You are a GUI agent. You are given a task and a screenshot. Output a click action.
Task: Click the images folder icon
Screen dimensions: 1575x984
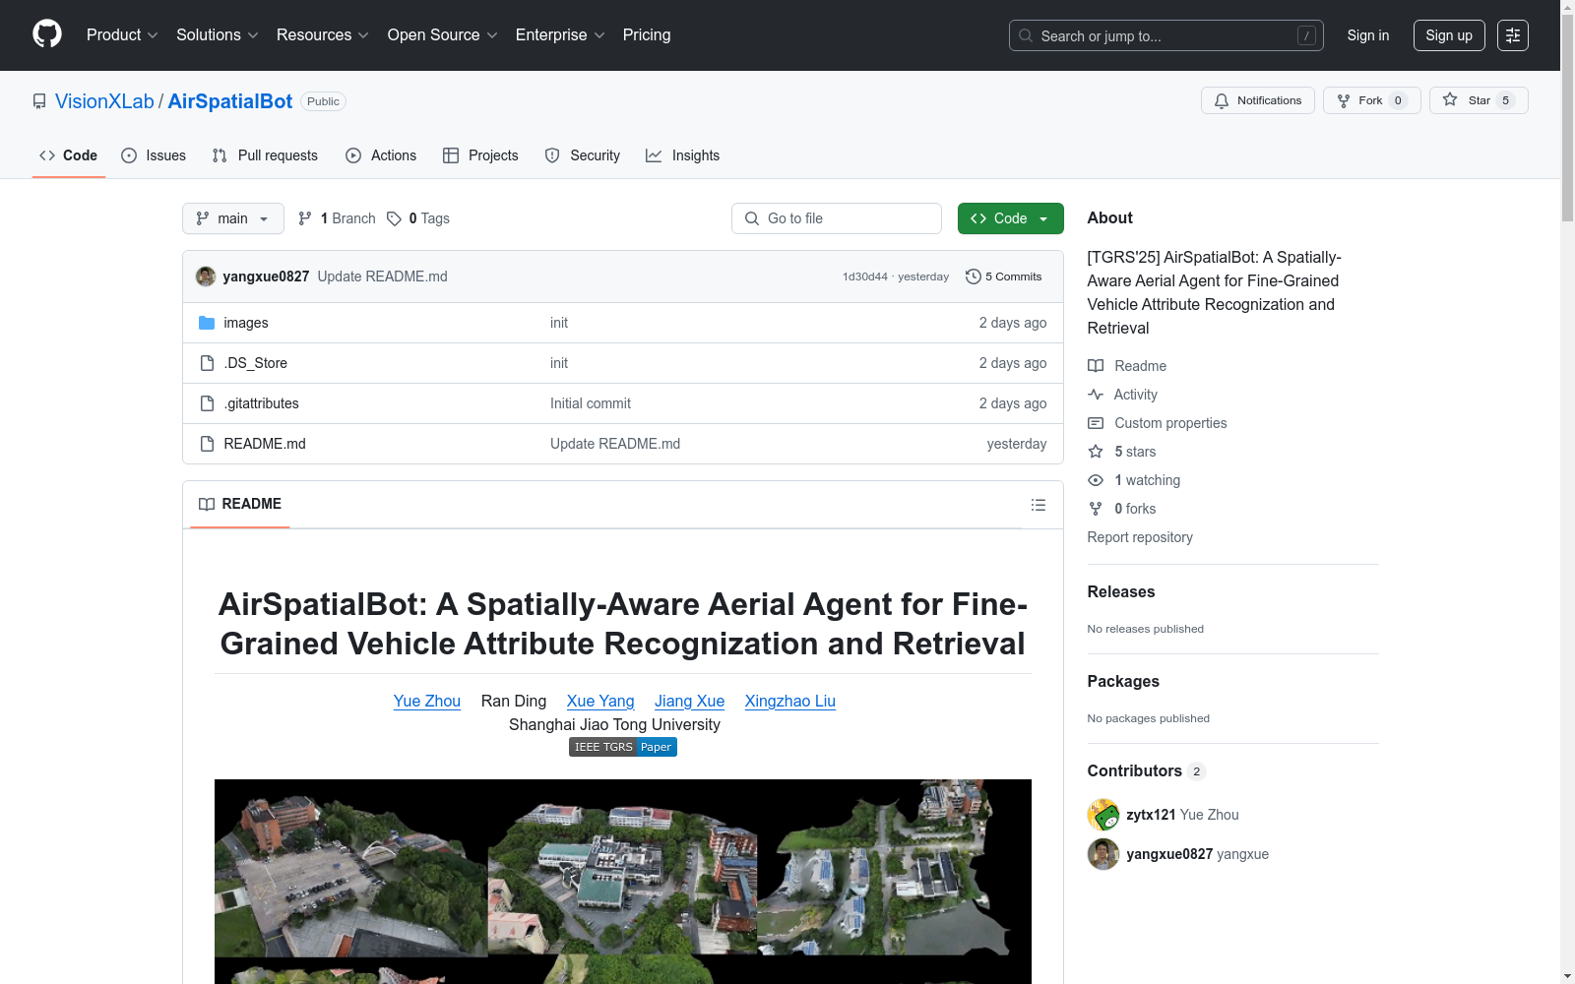207,323
